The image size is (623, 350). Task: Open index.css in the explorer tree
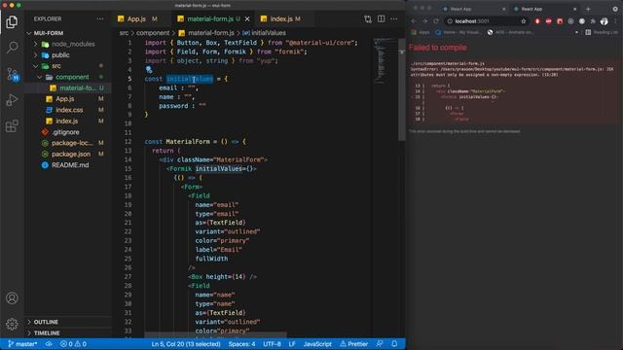click(x=68, y=110)
